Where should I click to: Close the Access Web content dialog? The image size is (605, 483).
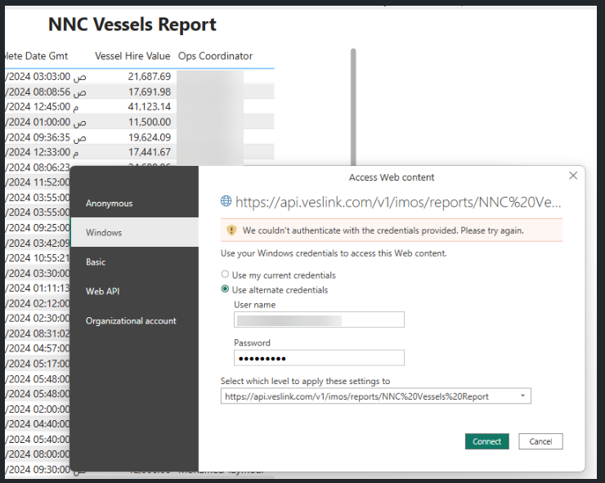(573, 176)
